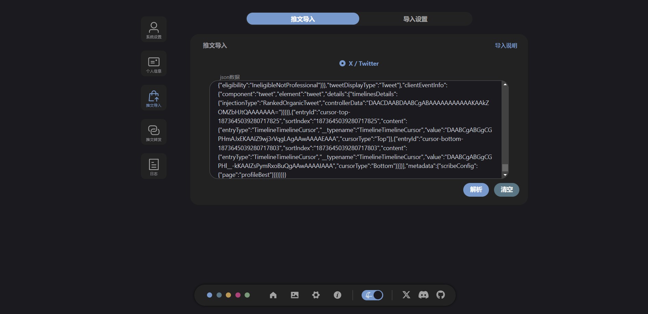
Task: Click the 解析 button
Action: (476, 190)
